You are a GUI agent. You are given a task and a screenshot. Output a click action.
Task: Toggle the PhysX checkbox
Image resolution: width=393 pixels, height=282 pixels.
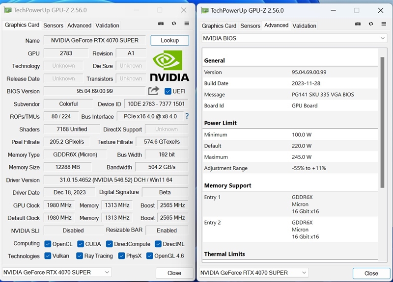pos(121,256)
